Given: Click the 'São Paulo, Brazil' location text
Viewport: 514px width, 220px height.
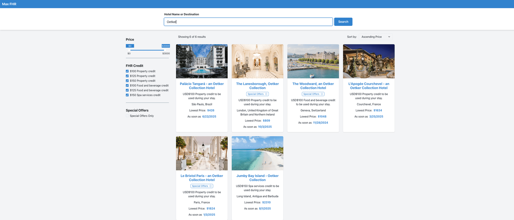Looking at the screenshot, I should tap(202, 104).
